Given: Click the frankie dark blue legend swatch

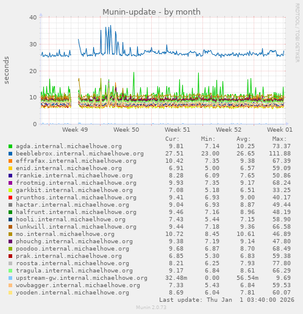Looking at the screenshot, I should (10, 176).
